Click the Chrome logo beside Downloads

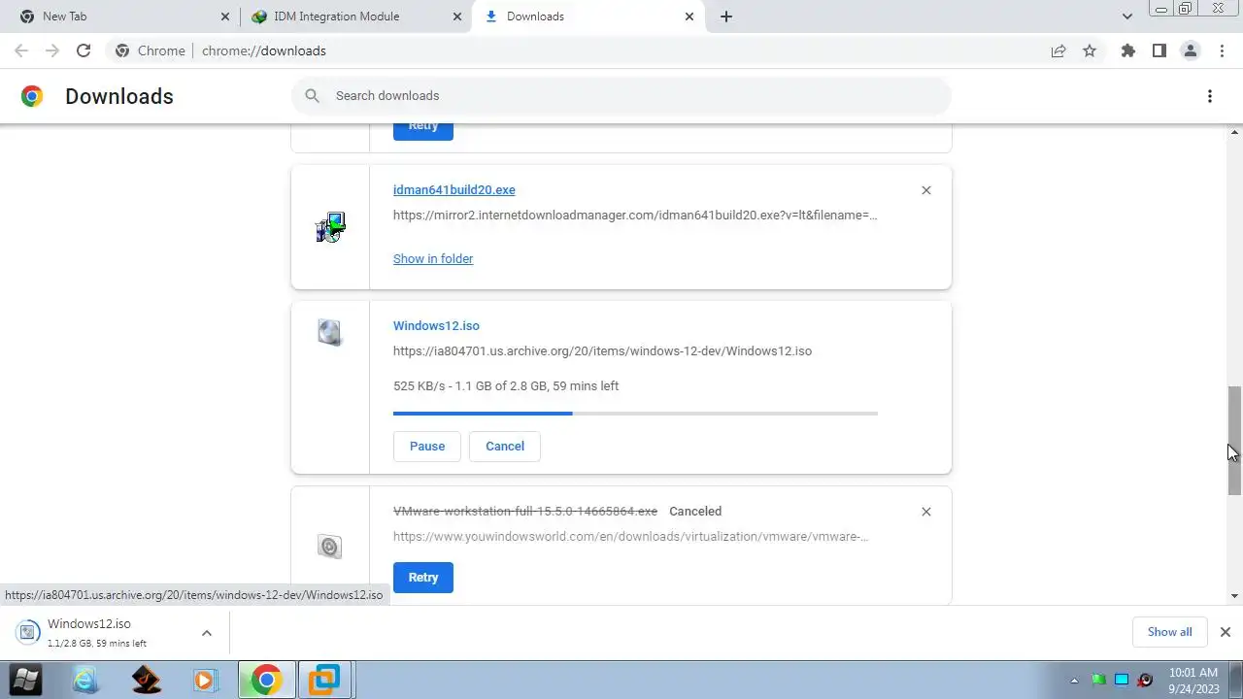click(32, 96)
